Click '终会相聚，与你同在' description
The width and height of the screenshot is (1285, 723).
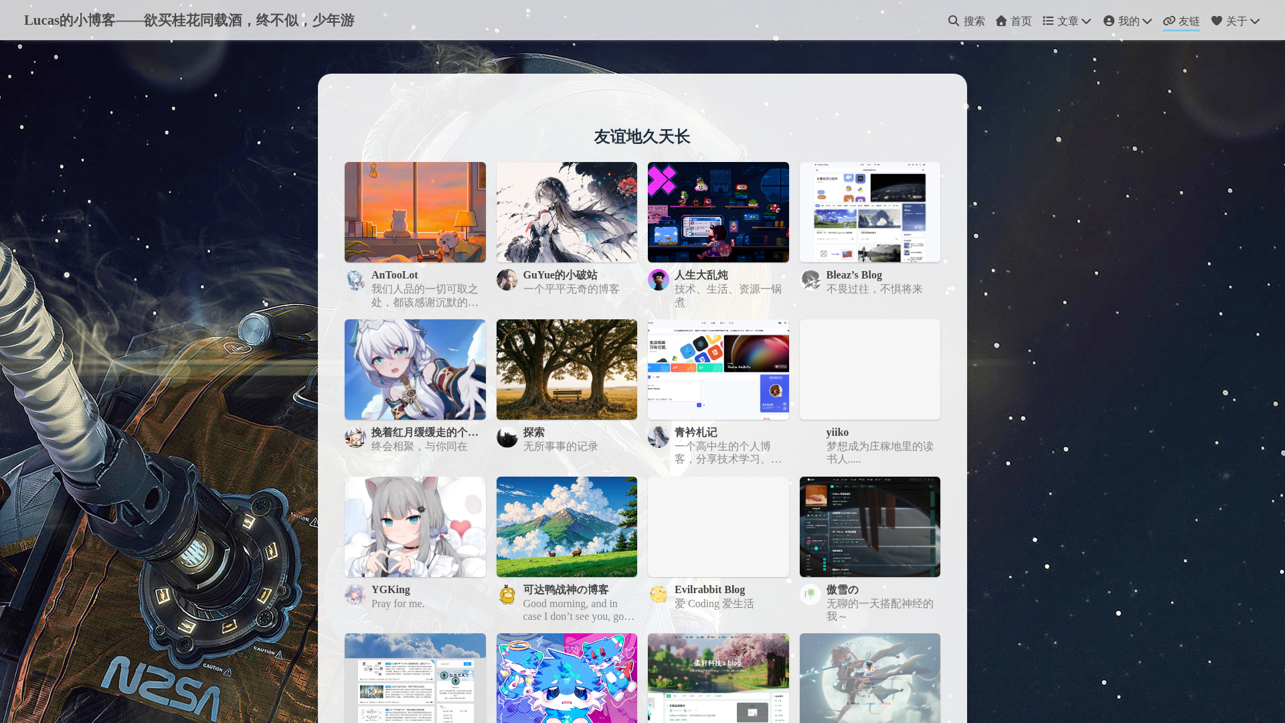pyautogui.click(x=420, y=447)
